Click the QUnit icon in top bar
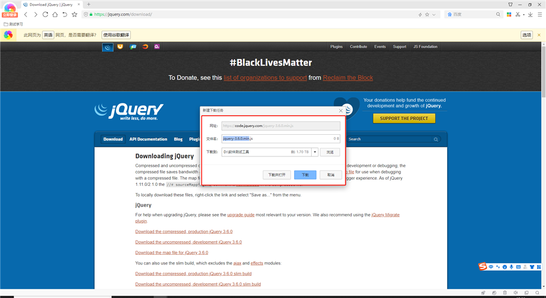 click(157, 47)
